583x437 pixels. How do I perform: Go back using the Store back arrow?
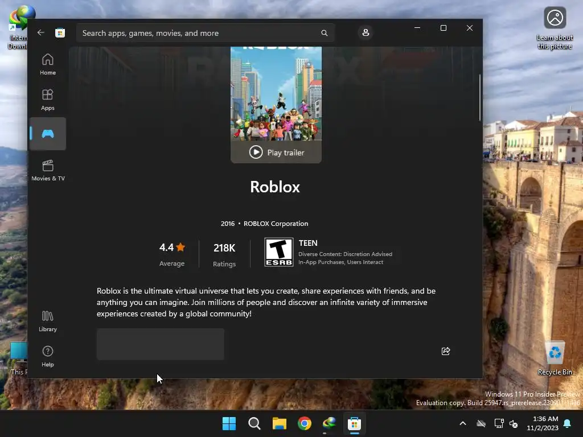tap(41, 32)
